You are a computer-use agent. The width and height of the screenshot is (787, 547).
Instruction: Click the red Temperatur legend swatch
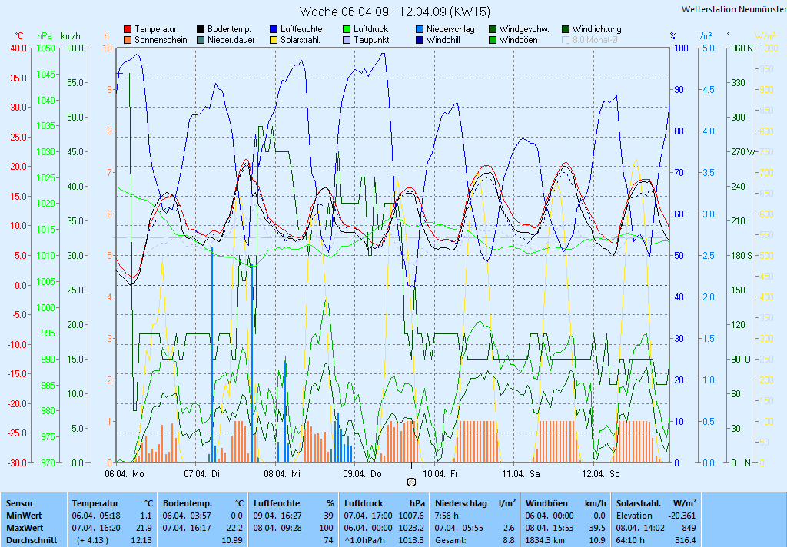pos(128,29)
